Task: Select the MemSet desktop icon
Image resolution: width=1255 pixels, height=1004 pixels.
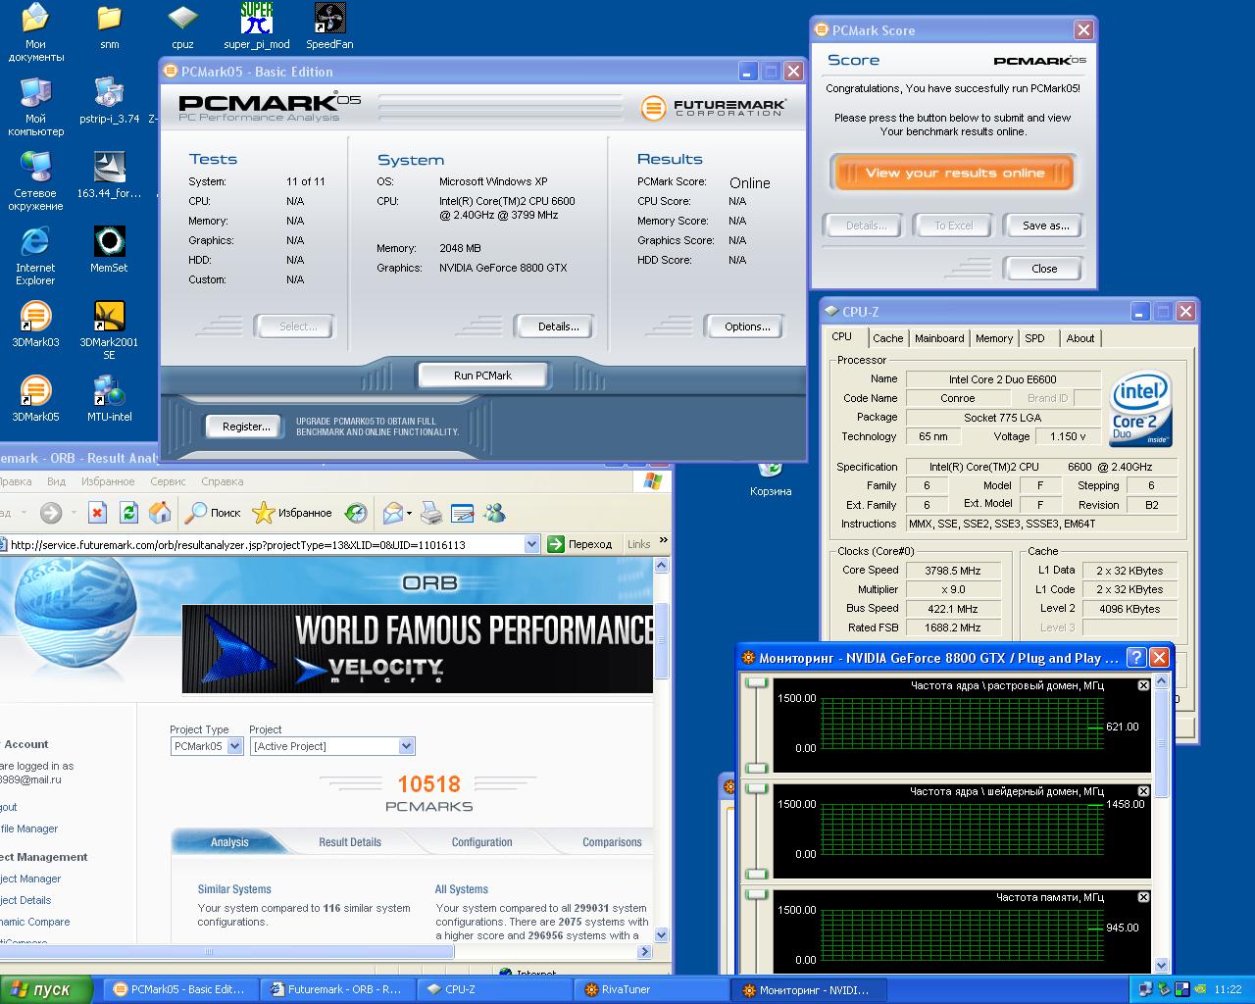Action: [109, 249]
